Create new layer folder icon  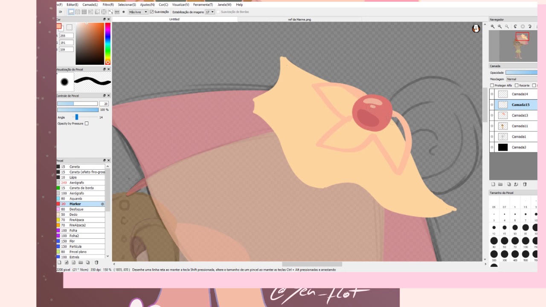point(500,184)
